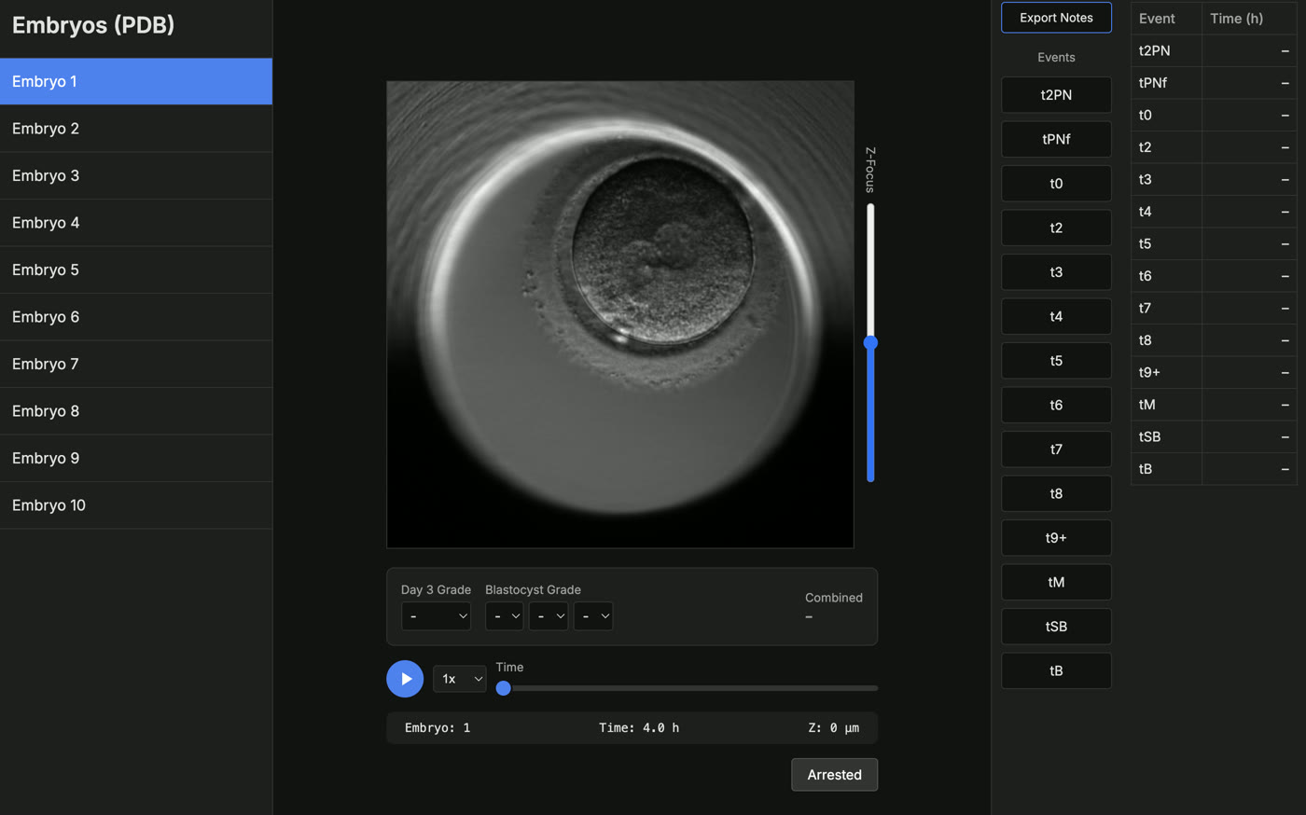Open the first Blastocyst Grade dropdown
Viewport: 1306px width, 815px height.
(x=504, y=616)
